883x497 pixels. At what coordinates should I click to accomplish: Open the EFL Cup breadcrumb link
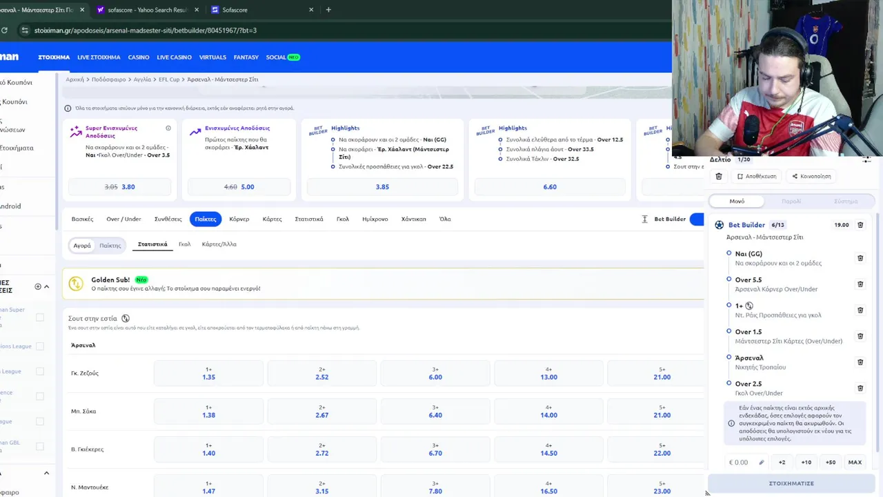169,79
